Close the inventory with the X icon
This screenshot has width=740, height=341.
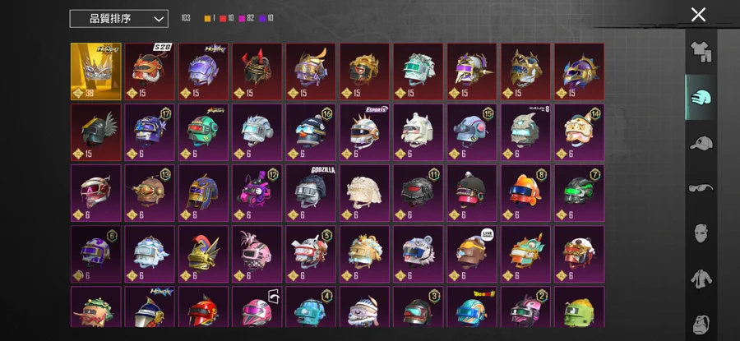tap(698, 15)
